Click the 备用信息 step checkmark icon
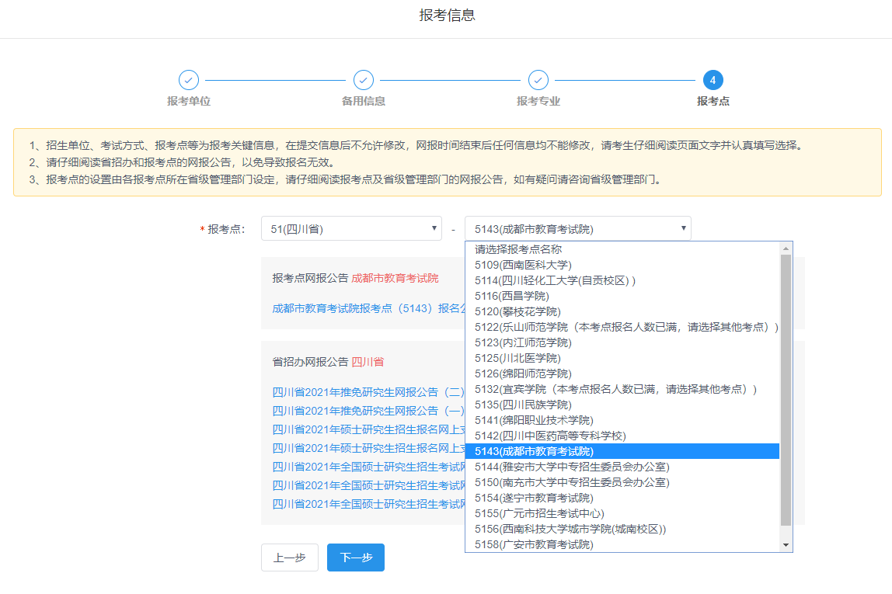892x594 pixels. pyautogui.click(x=364, y=80)
